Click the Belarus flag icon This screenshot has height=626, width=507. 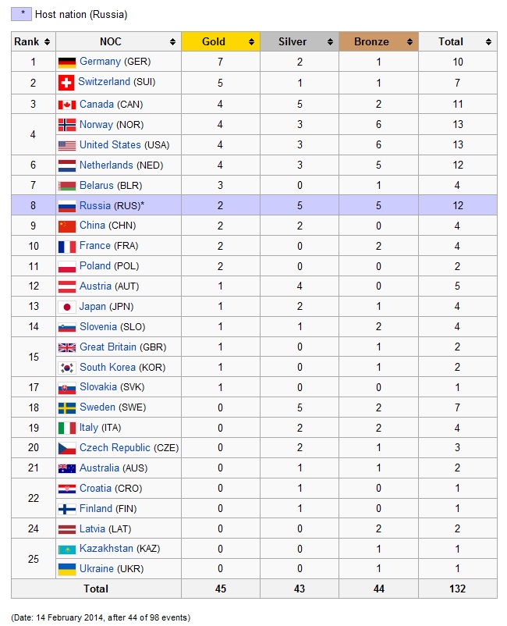coord(67,186)
